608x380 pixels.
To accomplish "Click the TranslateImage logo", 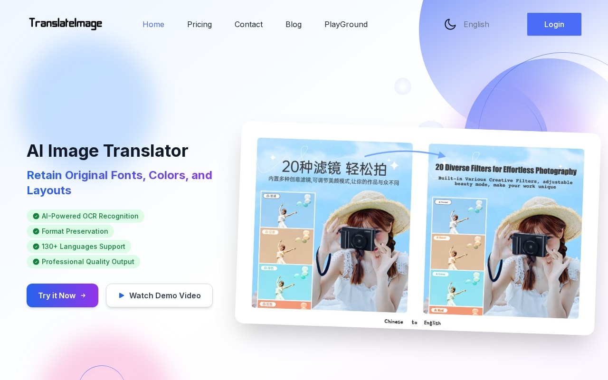I will point(66,24).
